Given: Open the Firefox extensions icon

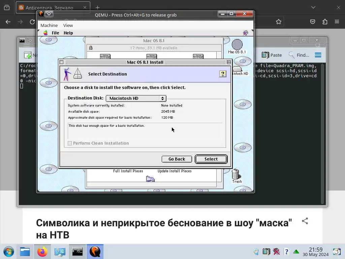Looking at the screenshot, I should (x=325, y=22).
